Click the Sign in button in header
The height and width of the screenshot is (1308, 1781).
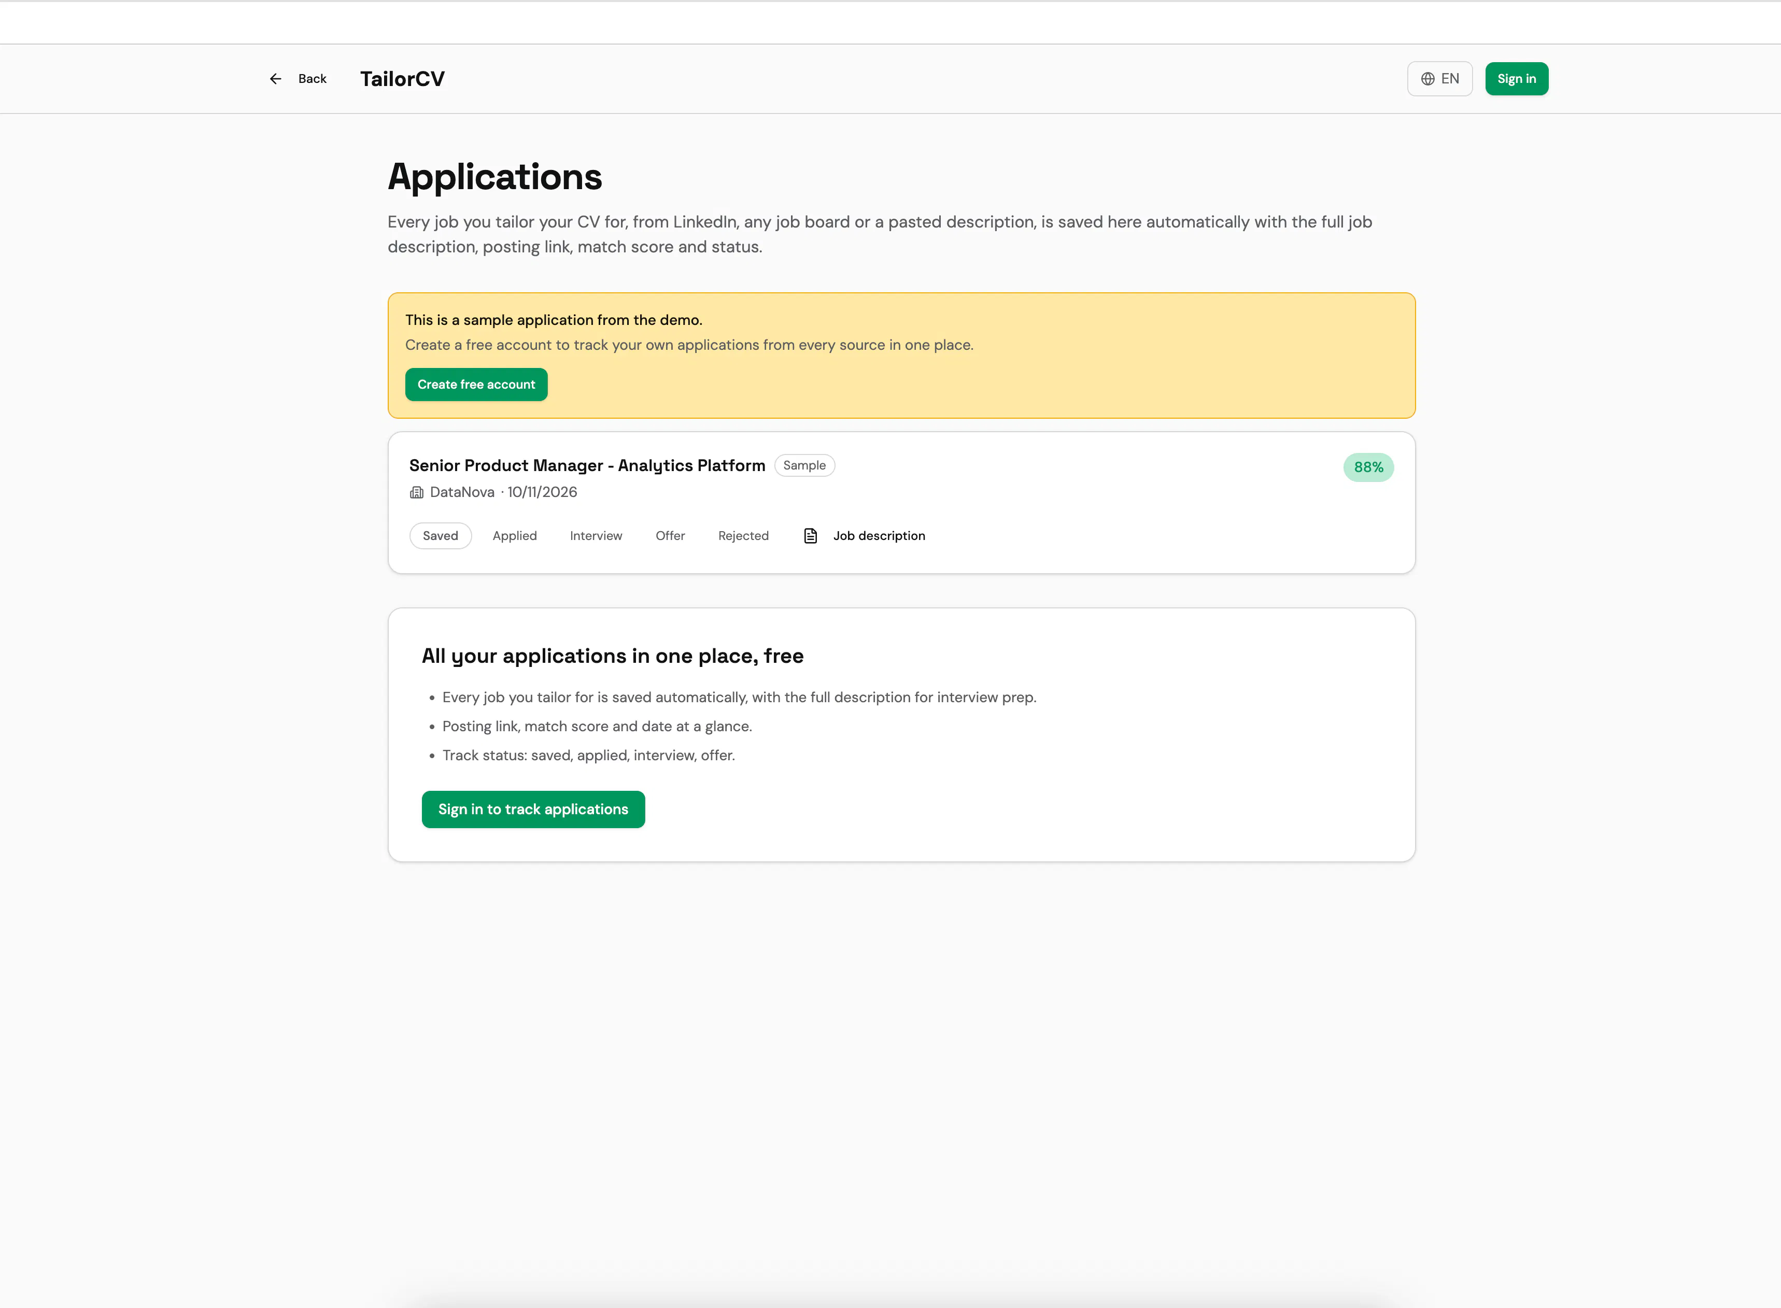[1517, 78]
